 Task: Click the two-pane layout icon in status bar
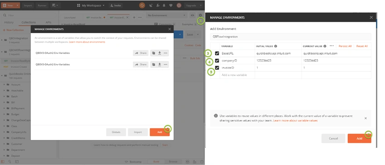188,162
